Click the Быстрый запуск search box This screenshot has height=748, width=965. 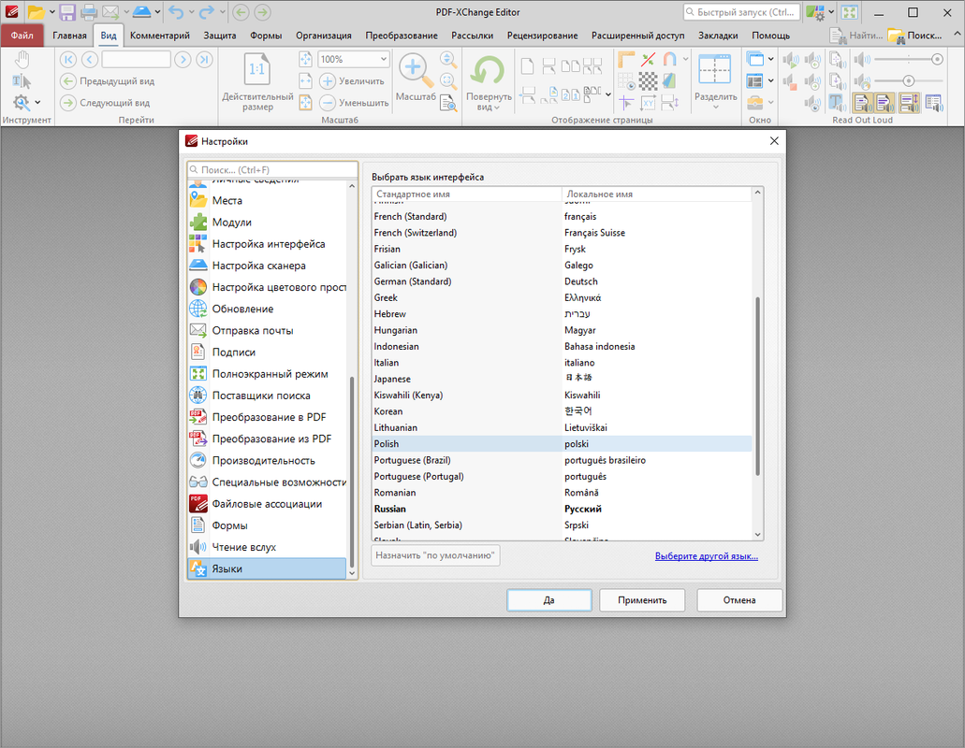[x=741, y=11]
